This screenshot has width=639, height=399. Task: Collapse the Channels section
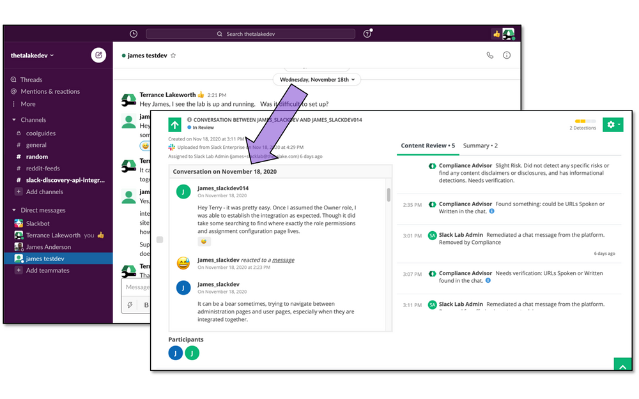(14, 120)
